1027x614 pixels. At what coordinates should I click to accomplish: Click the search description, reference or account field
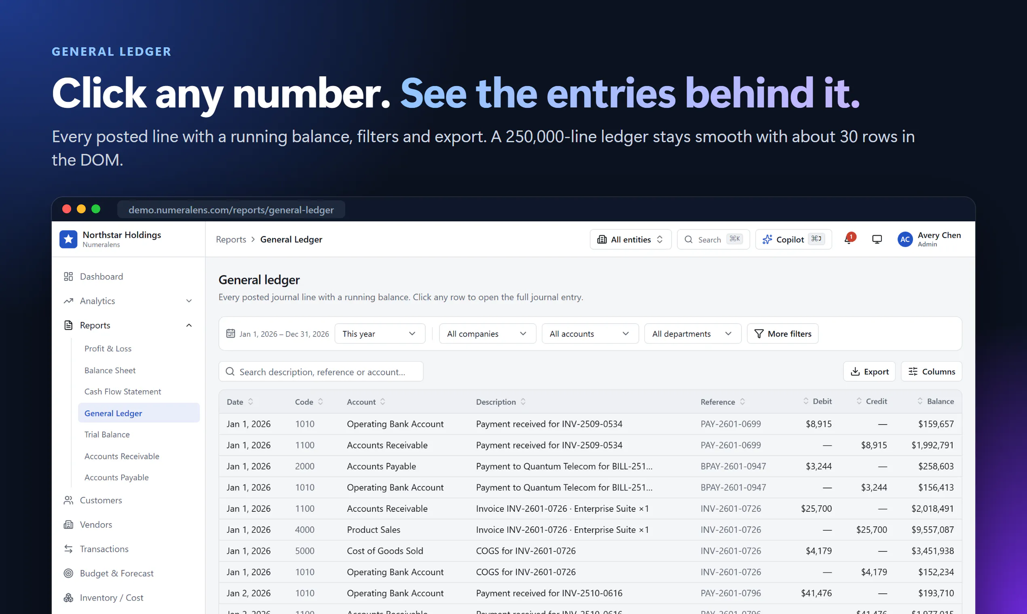321,372
